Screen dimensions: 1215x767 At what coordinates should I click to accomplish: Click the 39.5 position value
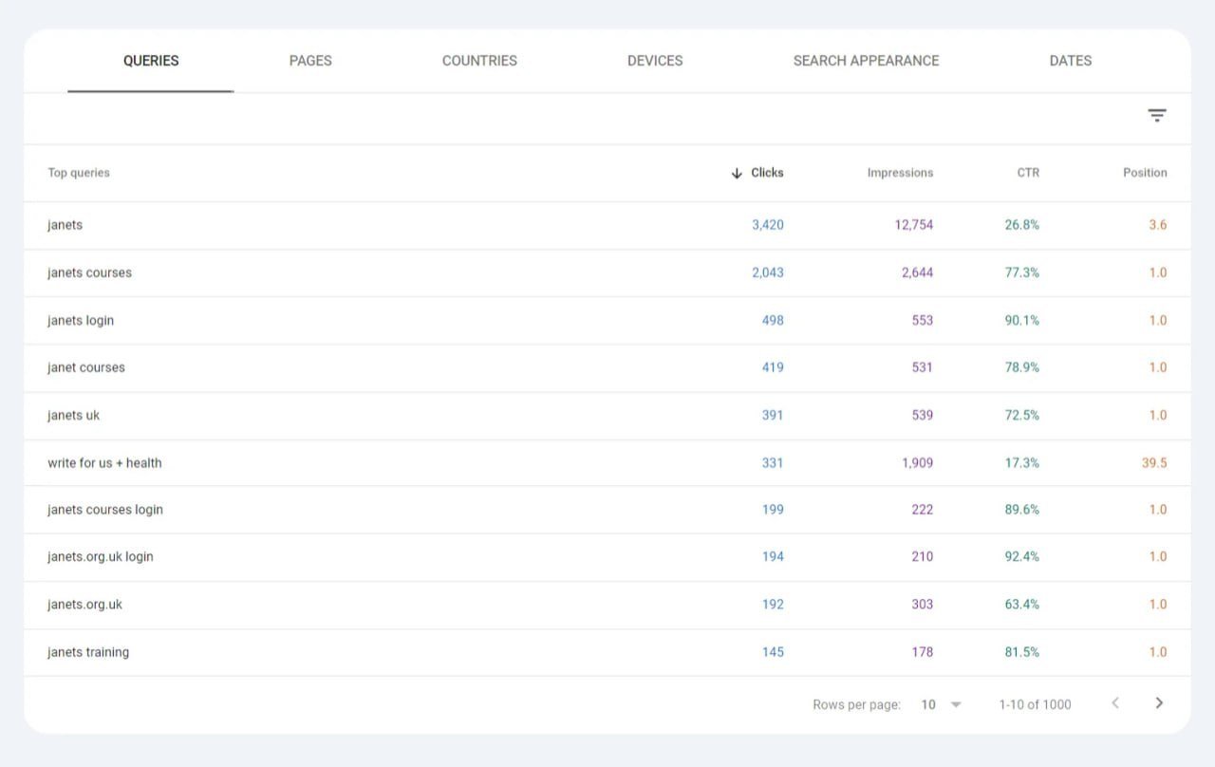coord(1154,462)
